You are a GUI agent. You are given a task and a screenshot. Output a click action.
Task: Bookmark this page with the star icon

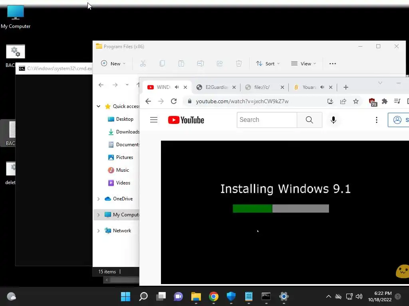point(356,101)
